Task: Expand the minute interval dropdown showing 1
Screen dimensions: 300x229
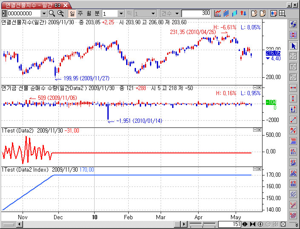Action: 121,13
